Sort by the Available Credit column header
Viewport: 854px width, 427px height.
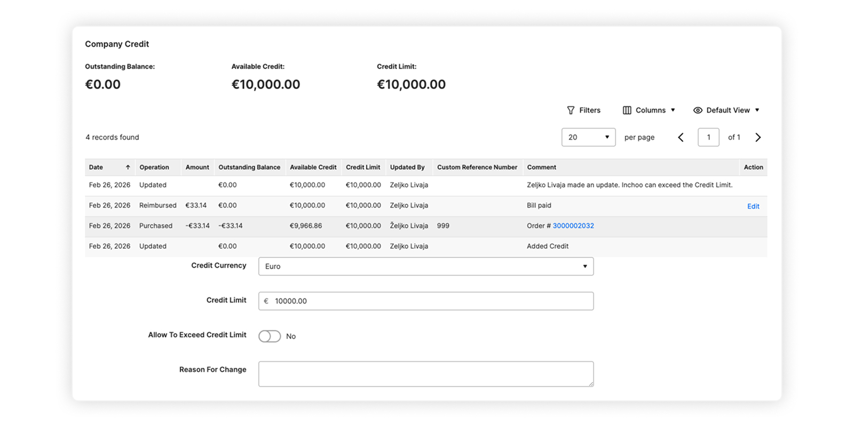(x=313, y=168)
